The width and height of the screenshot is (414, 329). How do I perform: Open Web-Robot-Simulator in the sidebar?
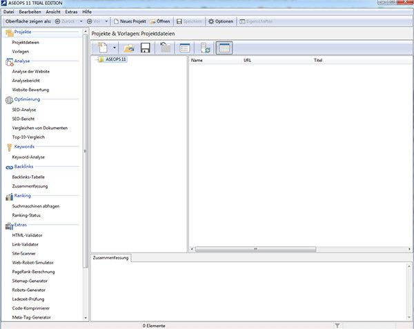[32, 263]
